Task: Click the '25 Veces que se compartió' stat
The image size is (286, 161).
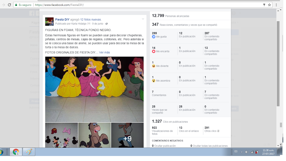Action: 159,110
